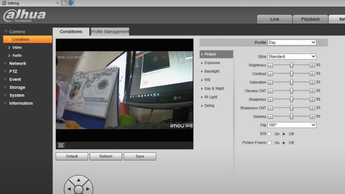Click the Brightness minus icon
345x194 pixels.
coord(270,65)
